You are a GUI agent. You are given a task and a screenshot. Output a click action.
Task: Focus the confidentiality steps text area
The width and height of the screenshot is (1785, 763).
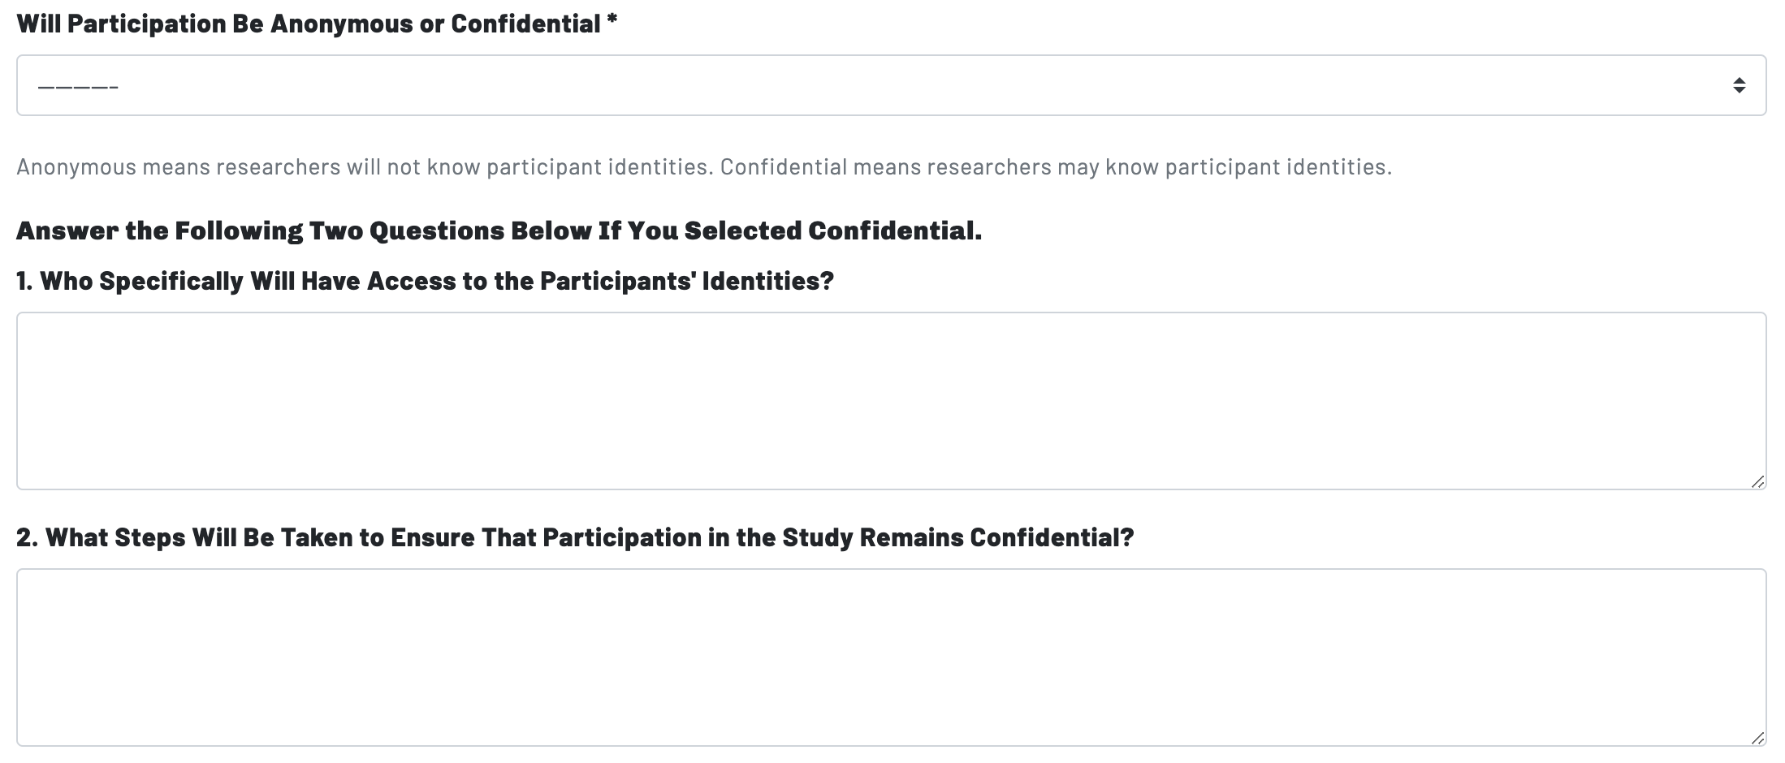point(890,657)
